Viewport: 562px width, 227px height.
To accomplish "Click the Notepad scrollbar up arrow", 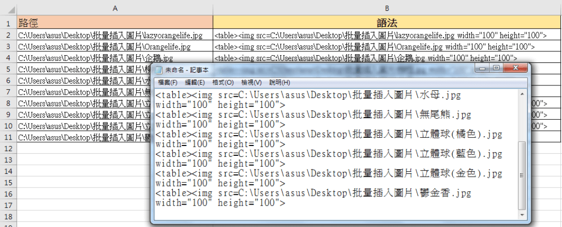I will pyautogui.click(x=521, y=92).
